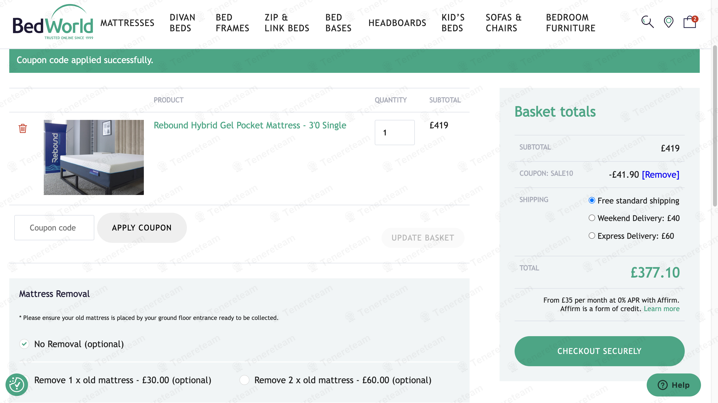Open the cookie preferences icon
This screenshot has height=403, width=718.
pyautogui.click(x=17, y=384)
